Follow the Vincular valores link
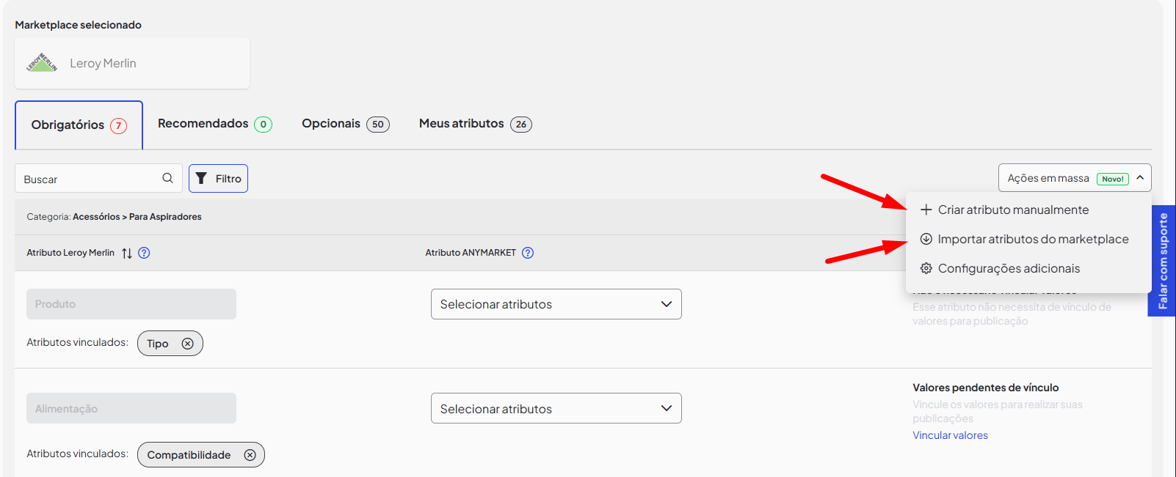Image resolution: width=1176 pixels, height=477 pixels. point(950,435)
